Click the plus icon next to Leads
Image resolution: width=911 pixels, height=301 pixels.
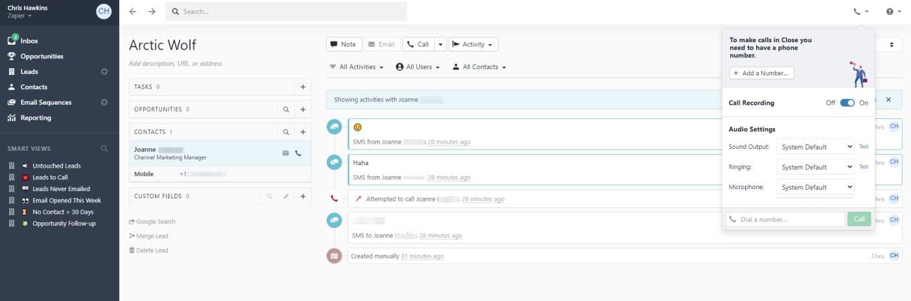coord(104,72)
